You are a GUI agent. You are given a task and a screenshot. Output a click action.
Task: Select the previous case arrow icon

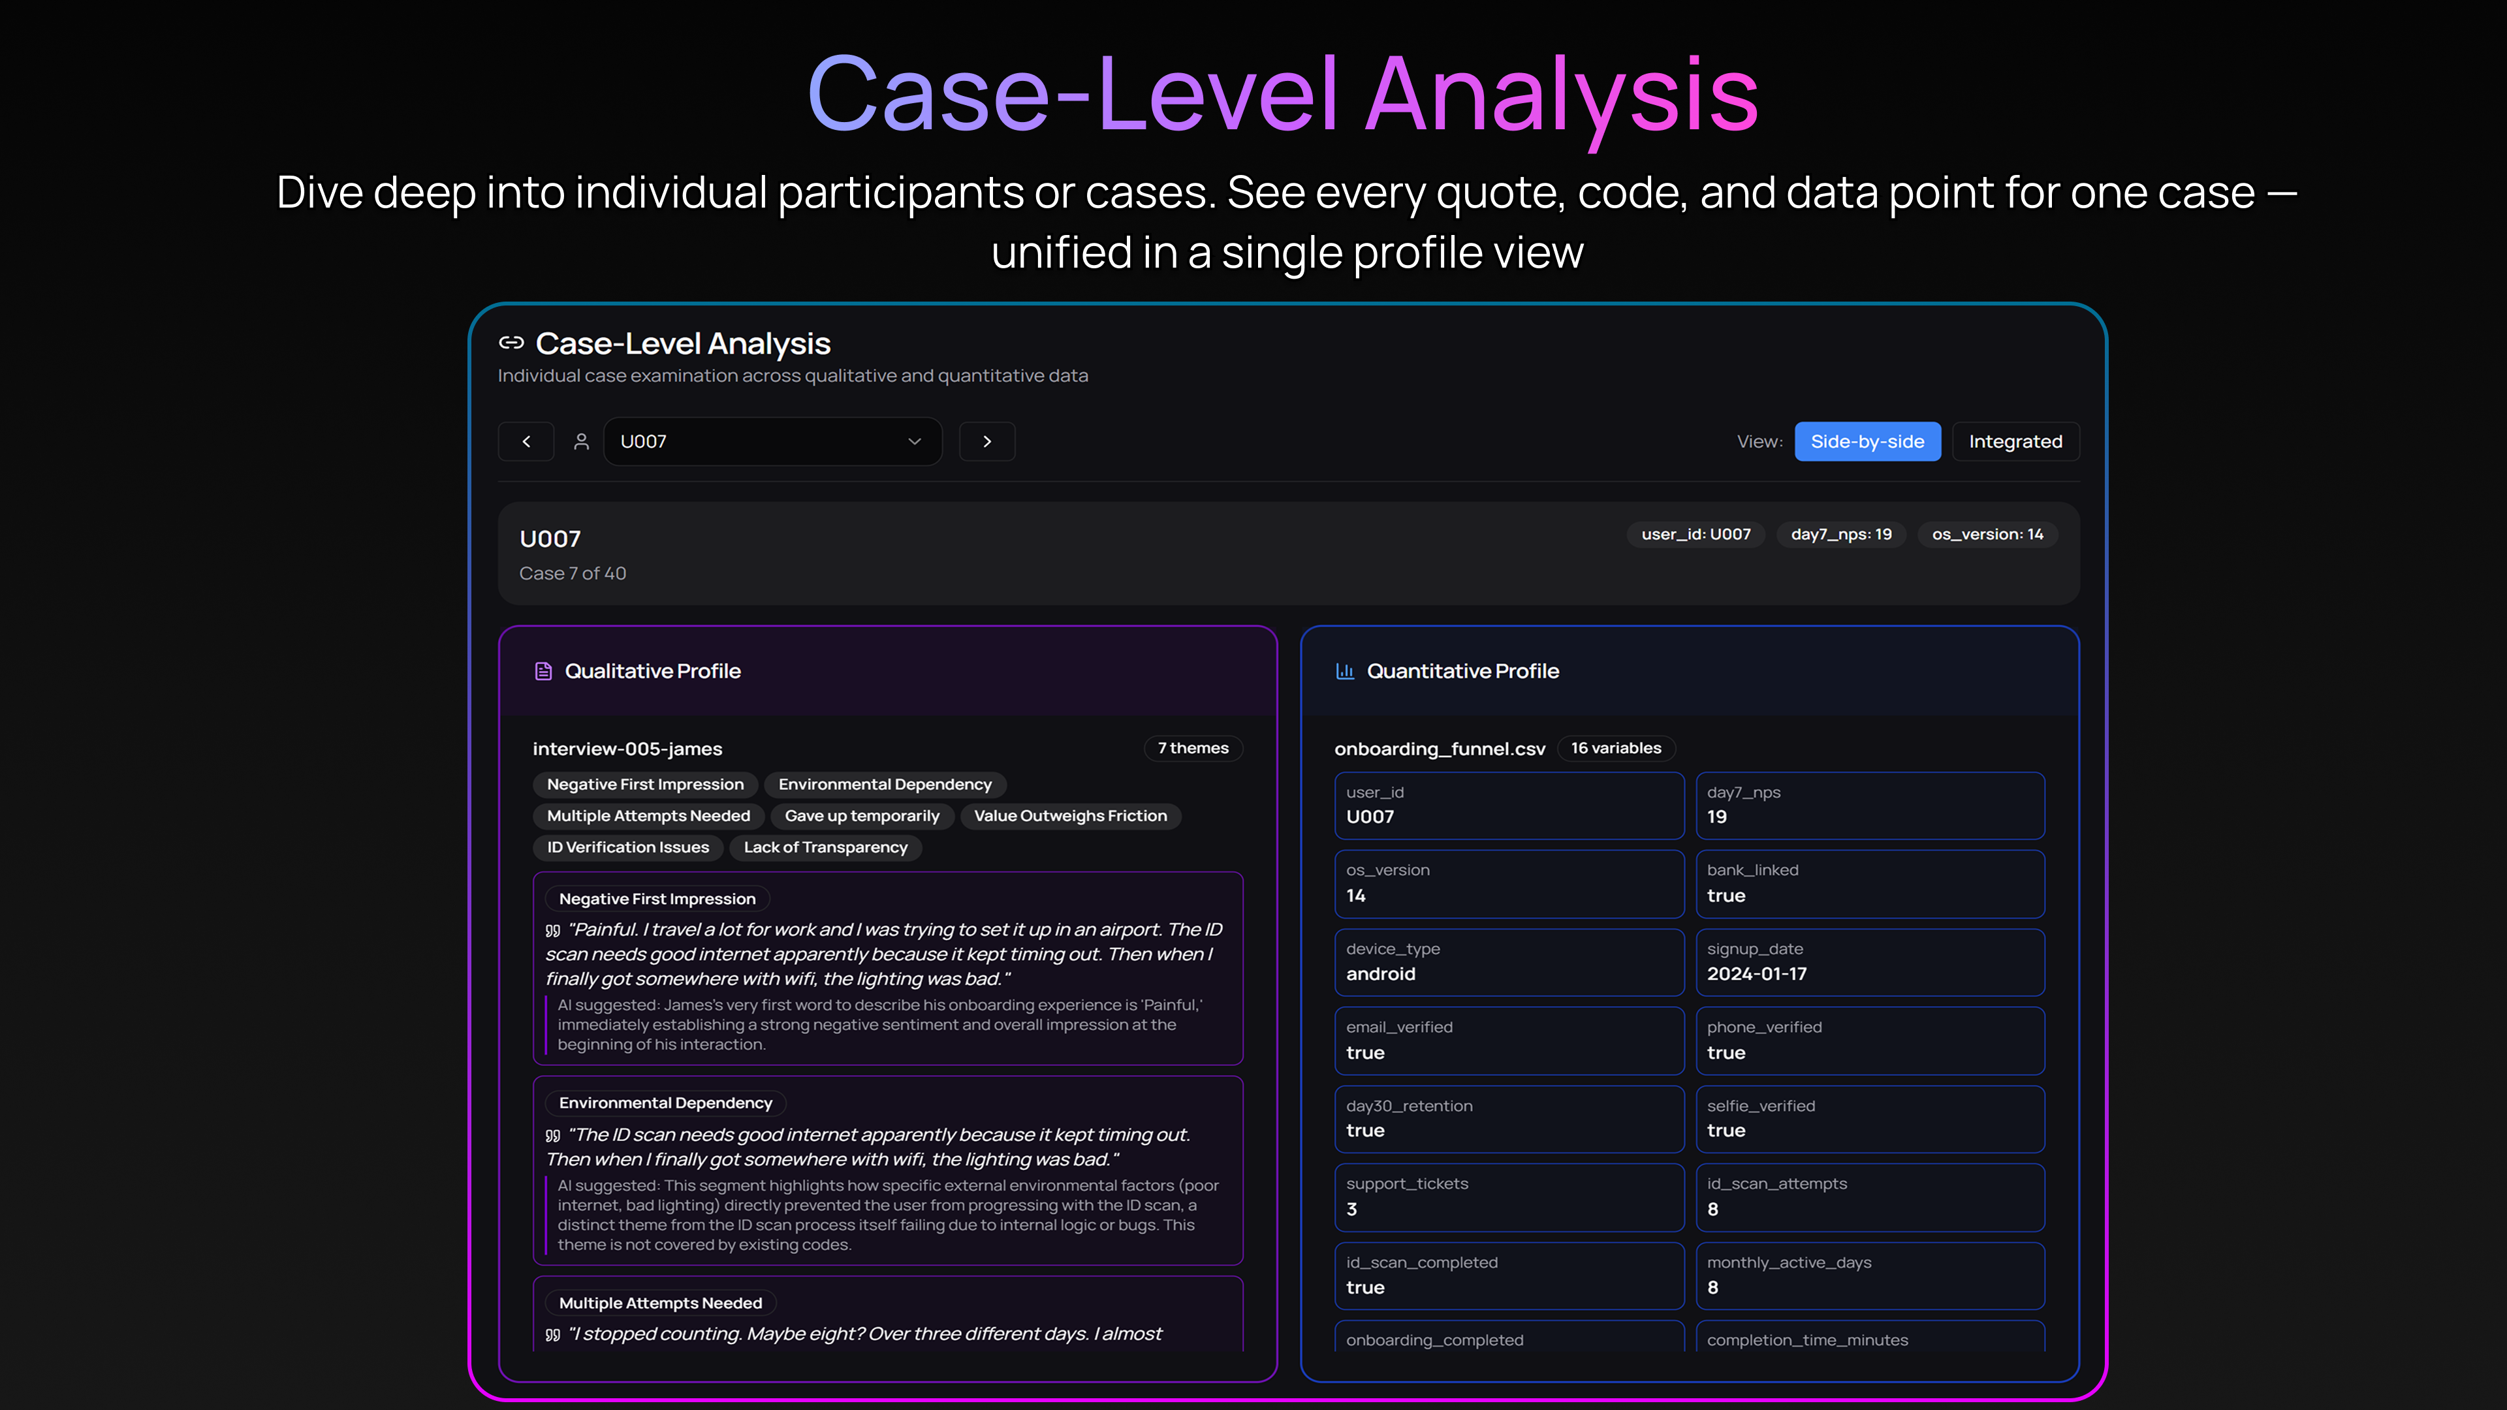click(526, 441)
